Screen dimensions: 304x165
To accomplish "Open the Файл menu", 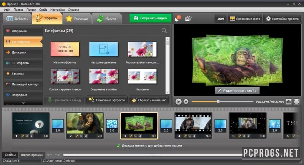I will click(7, 10).
